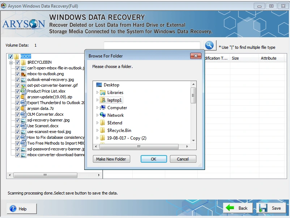290x218 pixels.
Task: Click aryson-update(19.09).zip archive icon
Action: 23,97
